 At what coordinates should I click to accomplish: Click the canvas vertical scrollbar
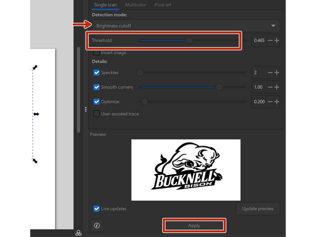78,90
